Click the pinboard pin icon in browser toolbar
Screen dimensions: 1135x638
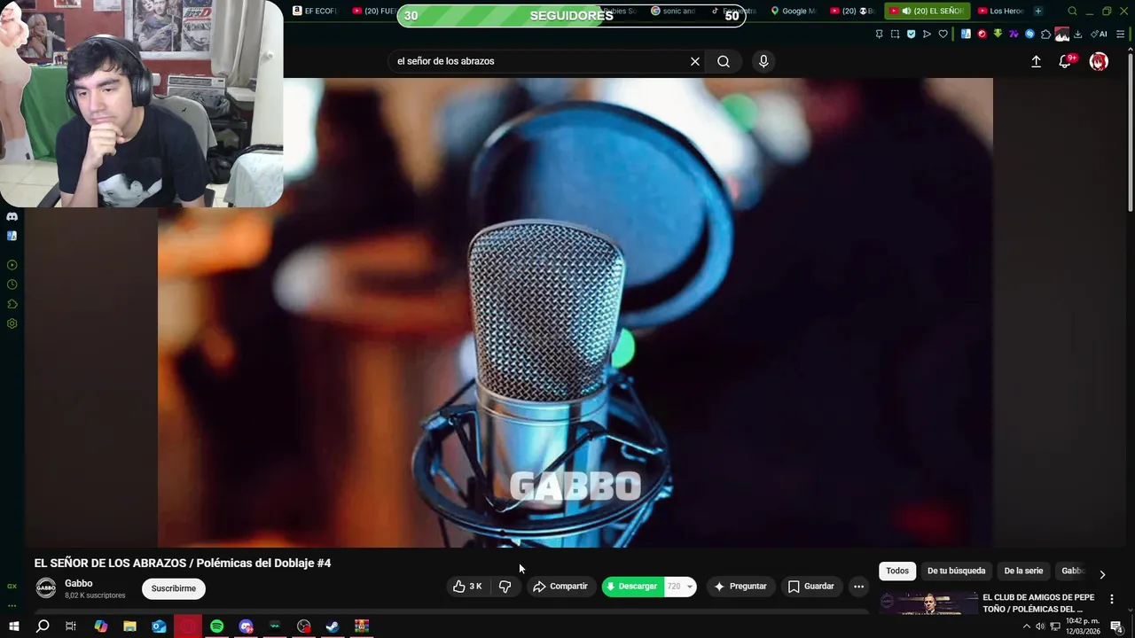pos(879,34)
